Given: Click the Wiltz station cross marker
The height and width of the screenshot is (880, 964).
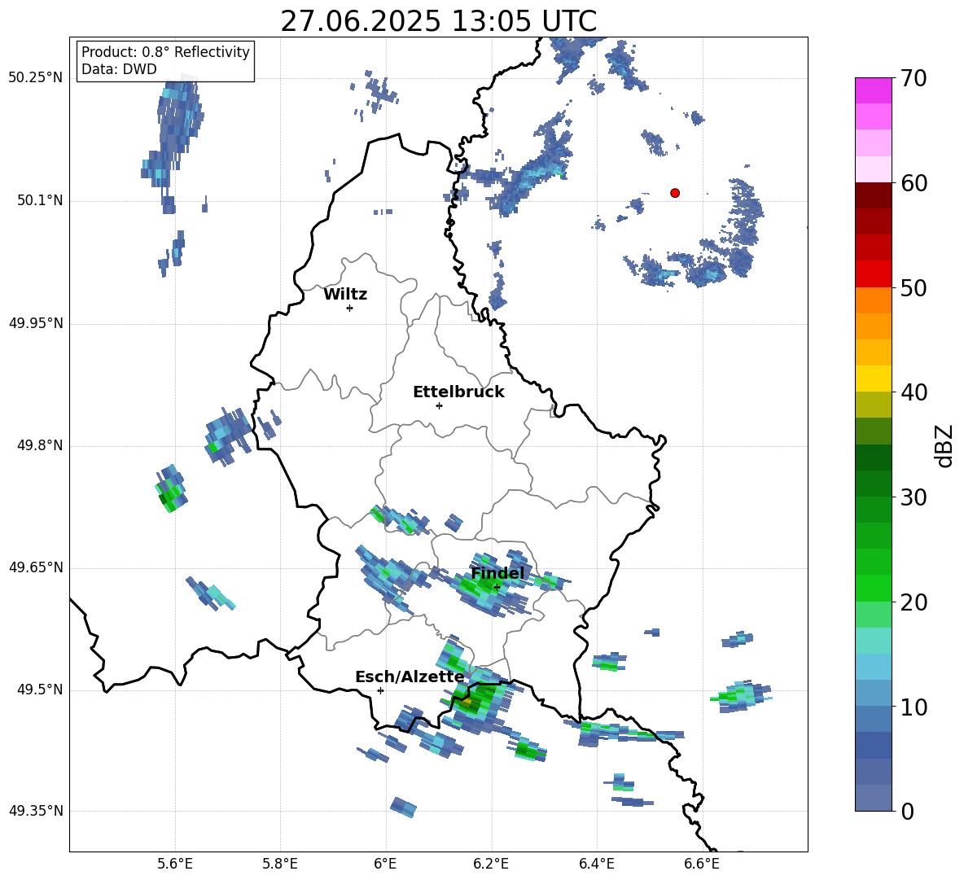Looking at the screenshot, I should [350, 308].
